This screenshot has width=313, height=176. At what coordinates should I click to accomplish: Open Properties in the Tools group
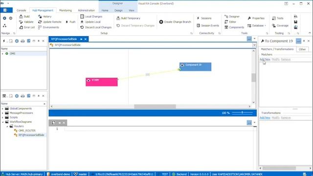pyautogui.click(x=256, y=18)
